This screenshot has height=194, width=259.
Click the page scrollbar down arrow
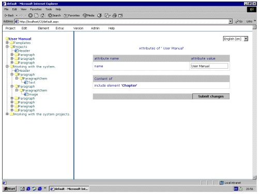click(254, 177)
